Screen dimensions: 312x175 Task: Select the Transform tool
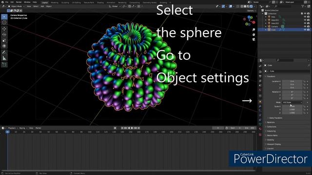4,46
